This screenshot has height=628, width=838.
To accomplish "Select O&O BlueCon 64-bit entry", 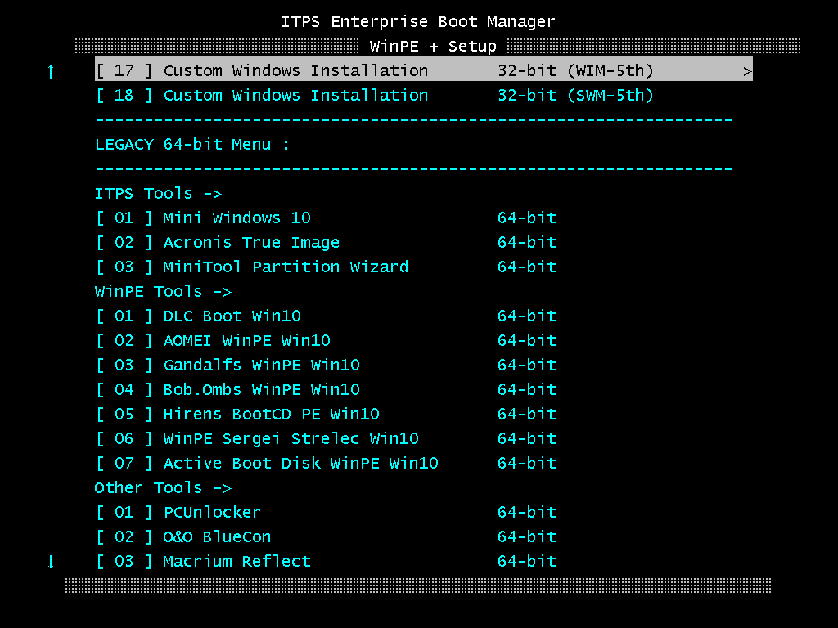I will click(326, 537).
